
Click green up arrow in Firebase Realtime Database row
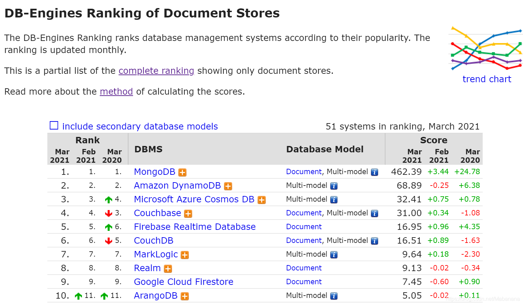108,227
